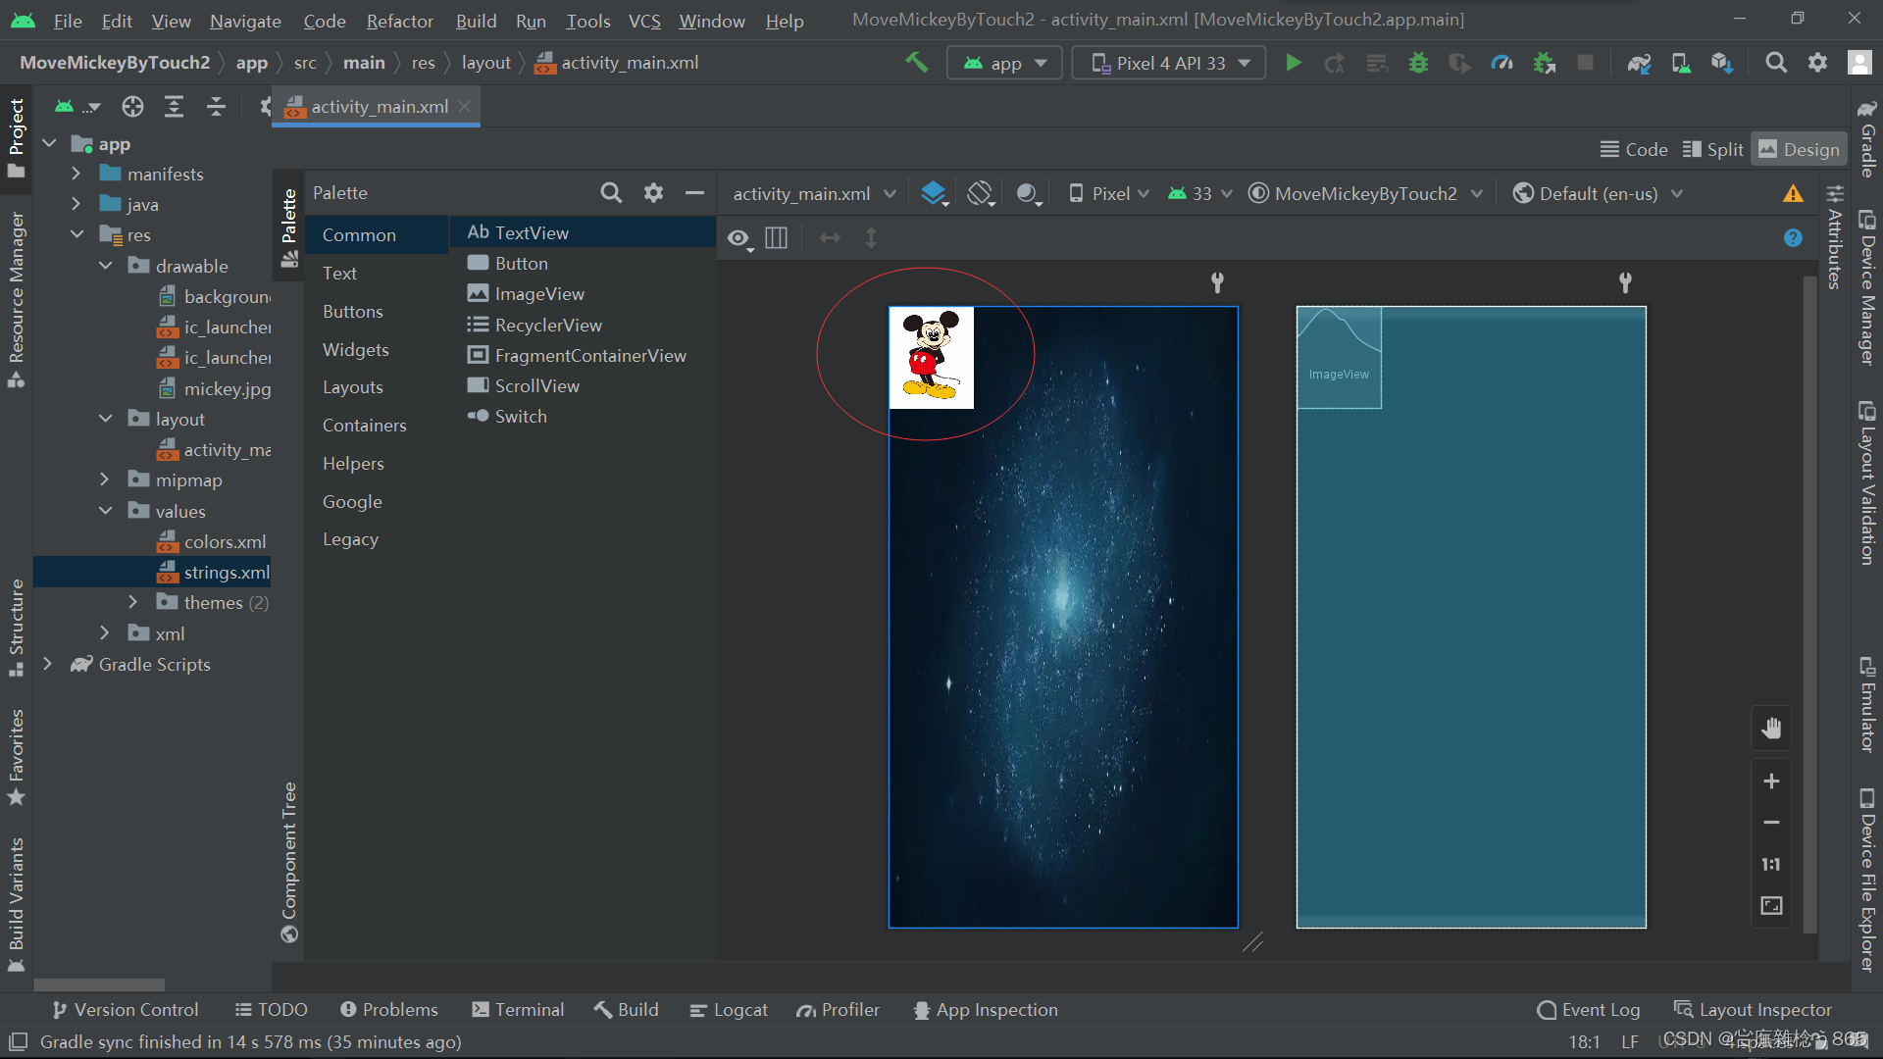Open the VCS menu
1883x1059 pixels.
pos(644,21)
